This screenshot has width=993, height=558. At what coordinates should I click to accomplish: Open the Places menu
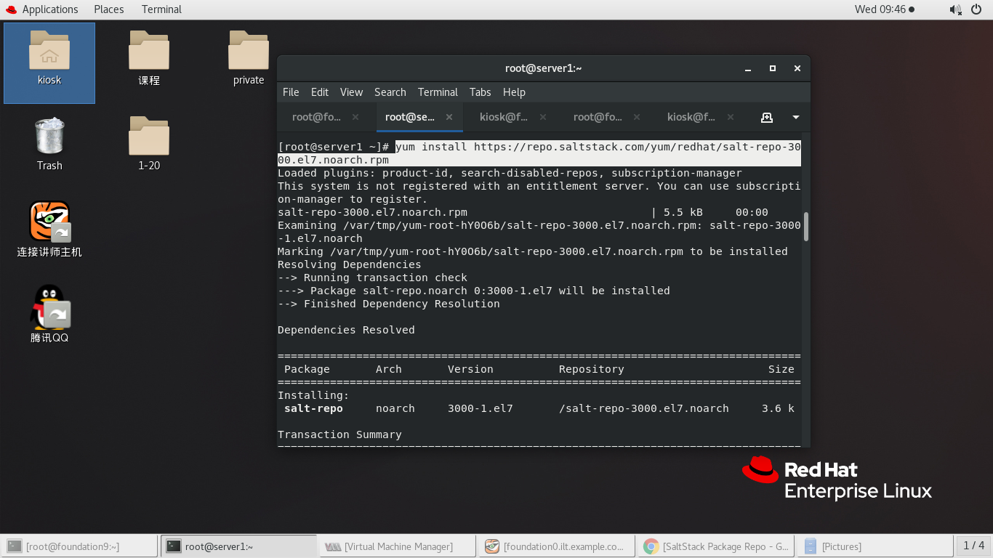point(108,9)
